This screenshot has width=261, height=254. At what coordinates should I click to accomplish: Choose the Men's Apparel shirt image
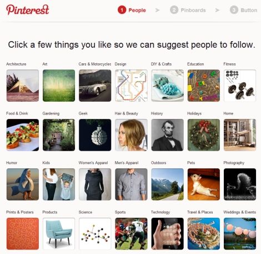click(131, 185)
